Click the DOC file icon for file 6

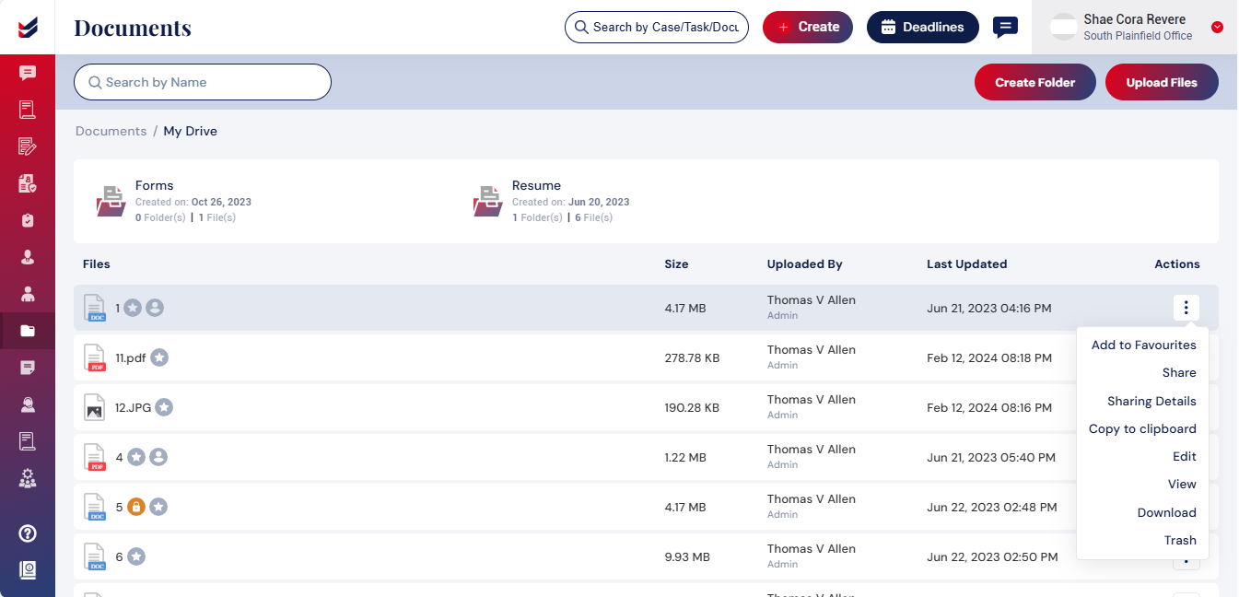coord(96,556)
